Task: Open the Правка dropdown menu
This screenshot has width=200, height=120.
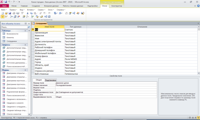Action: (x=13, y=10)
